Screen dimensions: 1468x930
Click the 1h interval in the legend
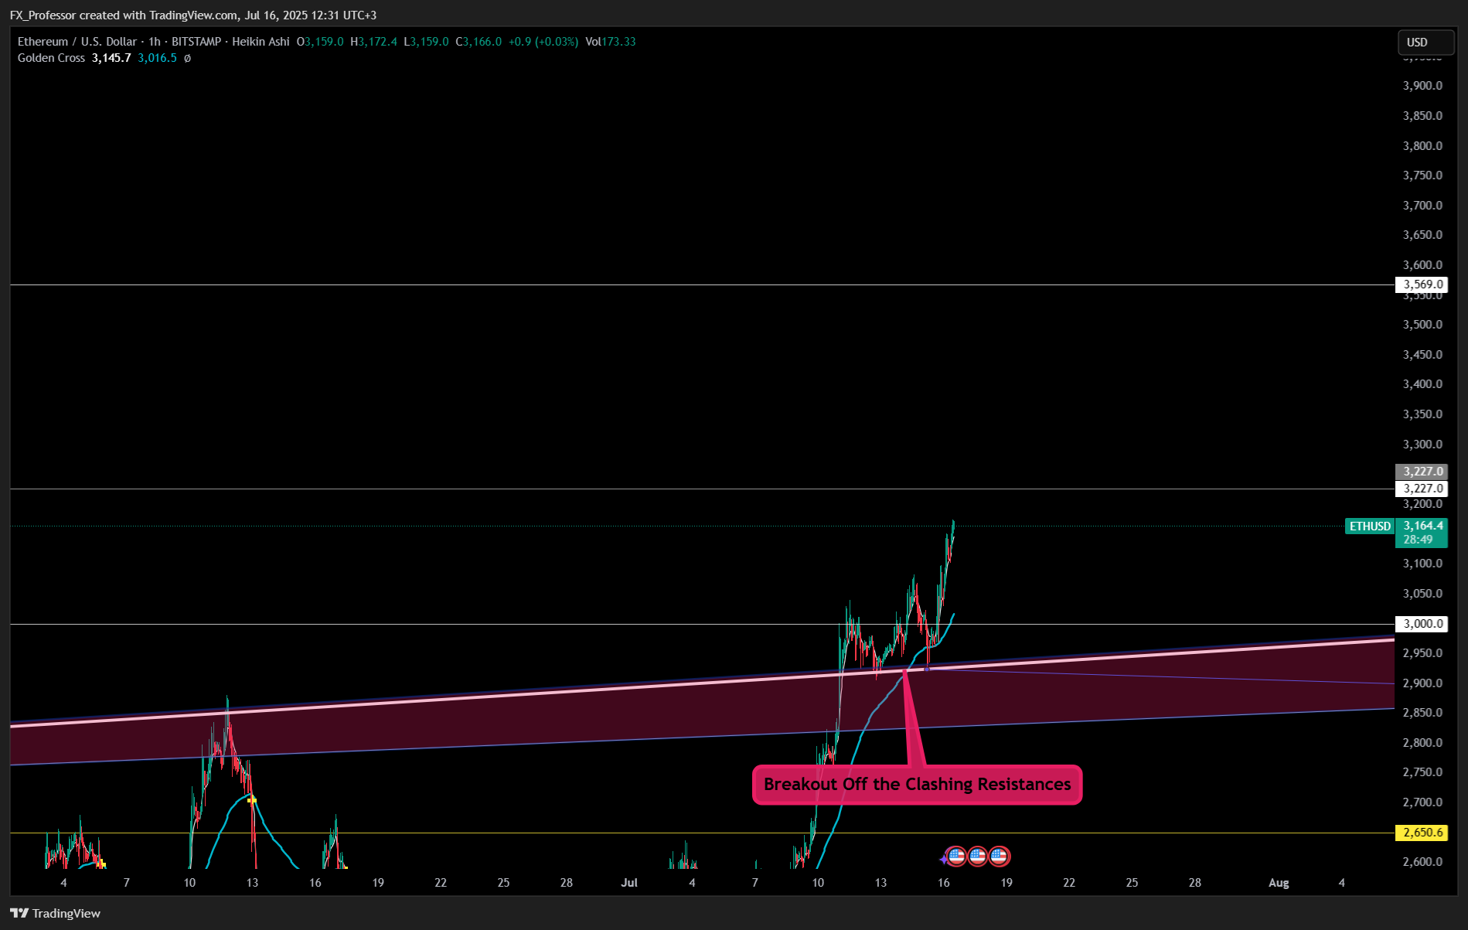click(155, 42)
